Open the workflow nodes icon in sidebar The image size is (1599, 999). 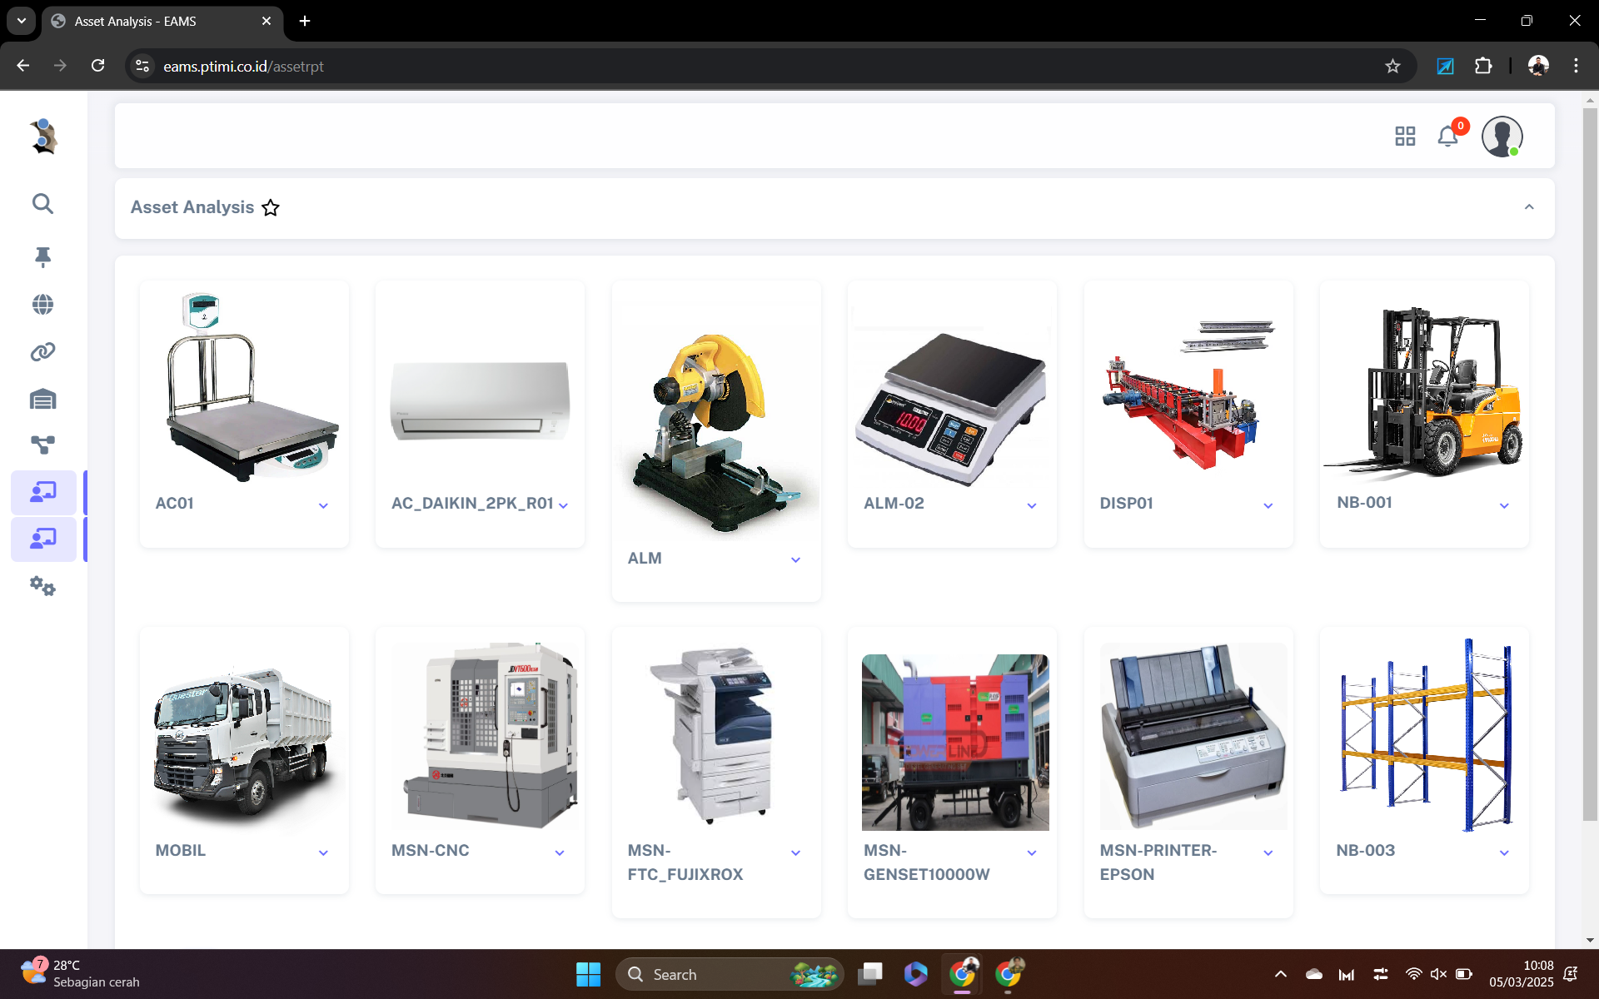click(x=42, y=445)
